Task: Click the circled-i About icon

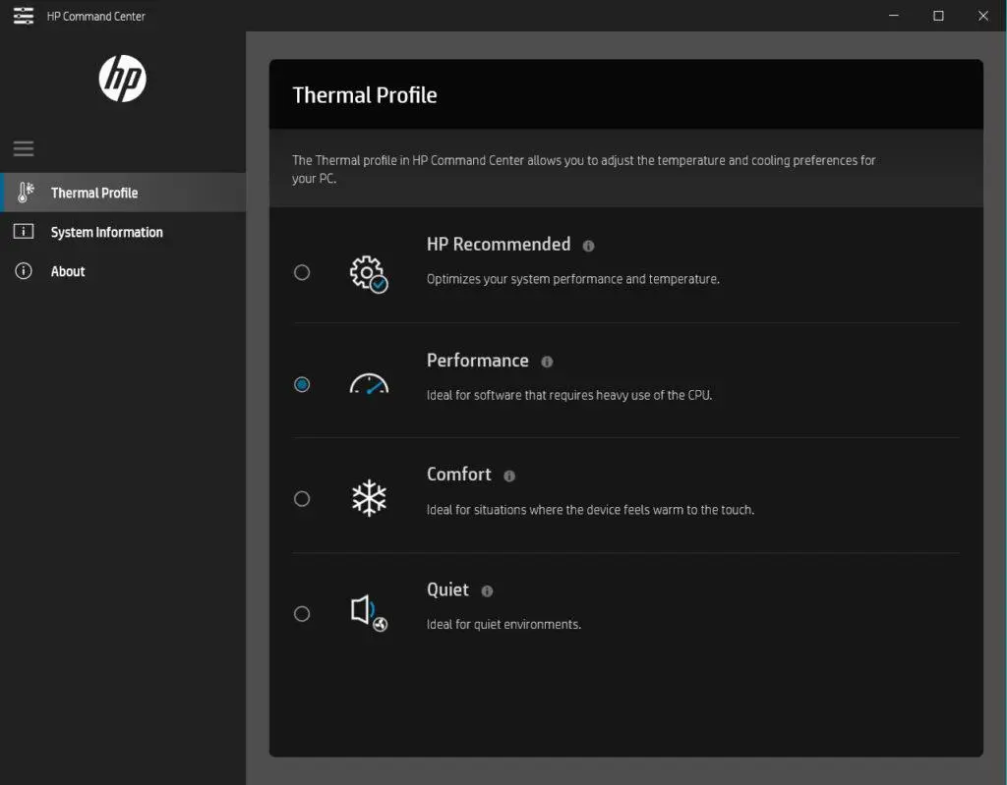Action: (24, 271)
